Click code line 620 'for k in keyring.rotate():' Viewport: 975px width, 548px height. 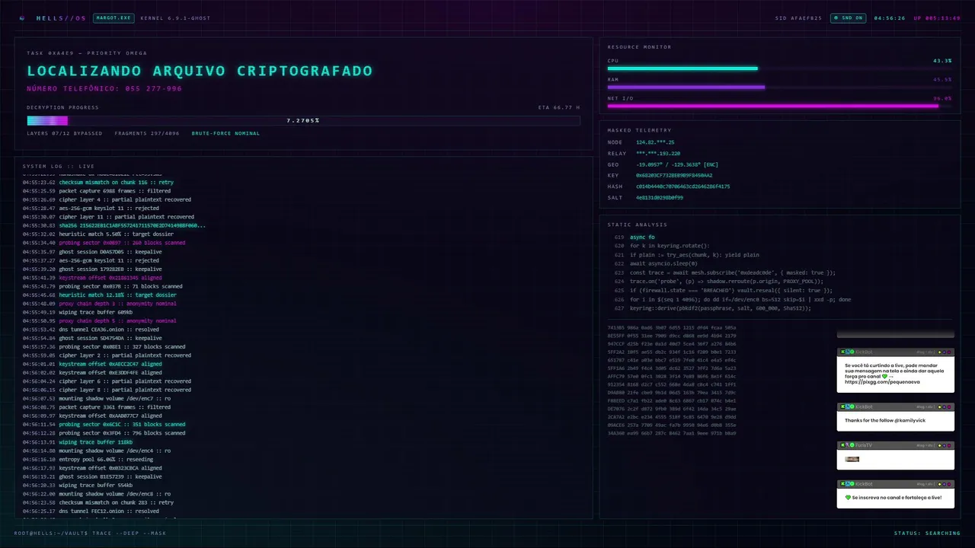tap(662, 246)
